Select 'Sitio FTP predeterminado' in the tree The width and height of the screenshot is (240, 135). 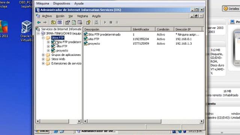pos(69,42)
